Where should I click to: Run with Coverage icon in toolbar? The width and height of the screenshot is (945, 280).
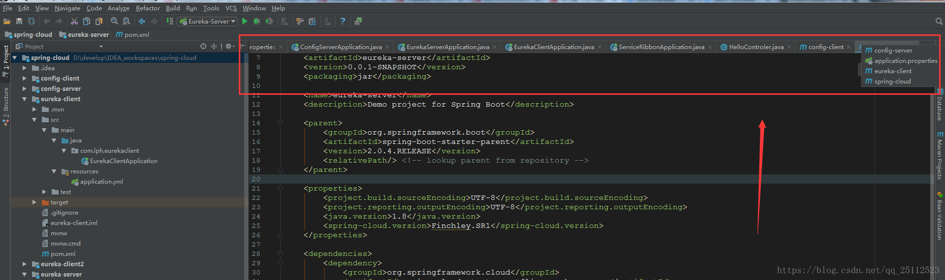coord(269,21)
